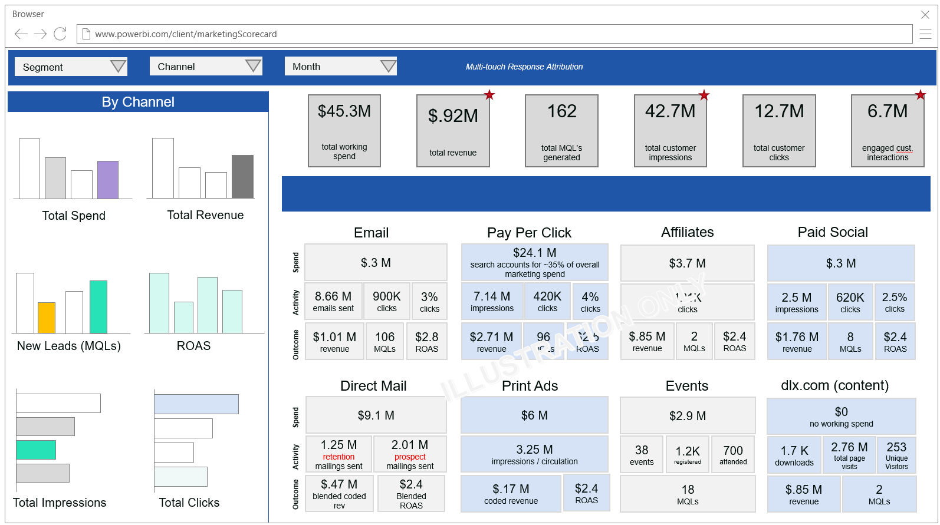Select the $45.3M total working spend card
The width and height of the screenshot is (940, 525).
coord(344,131)
